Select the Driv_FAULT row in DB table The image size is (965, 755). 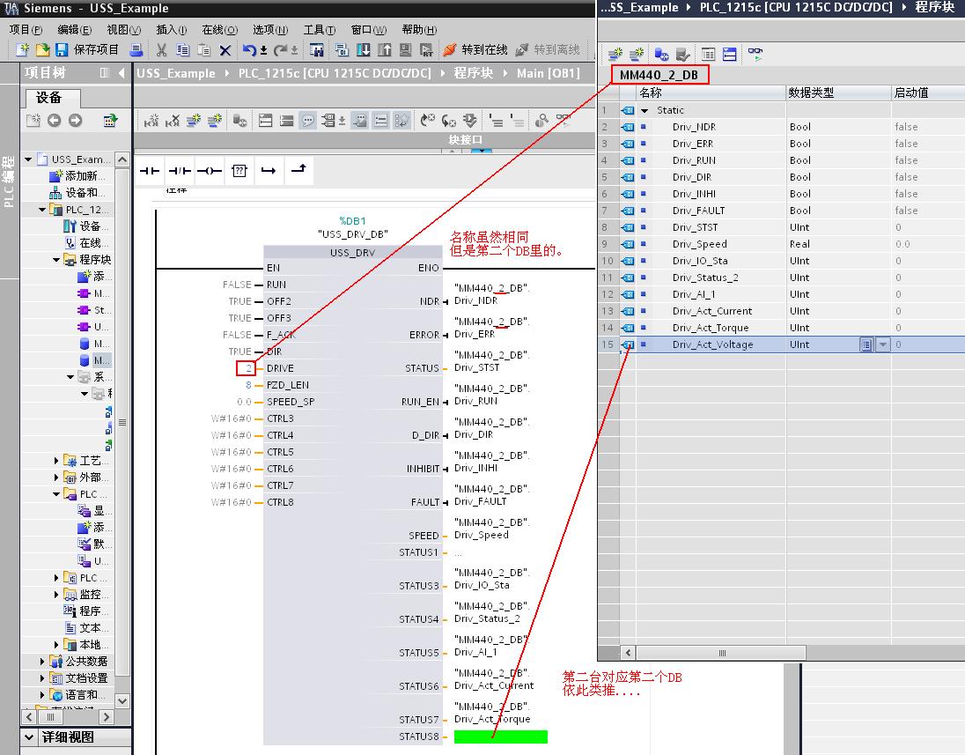click(781, 211)
